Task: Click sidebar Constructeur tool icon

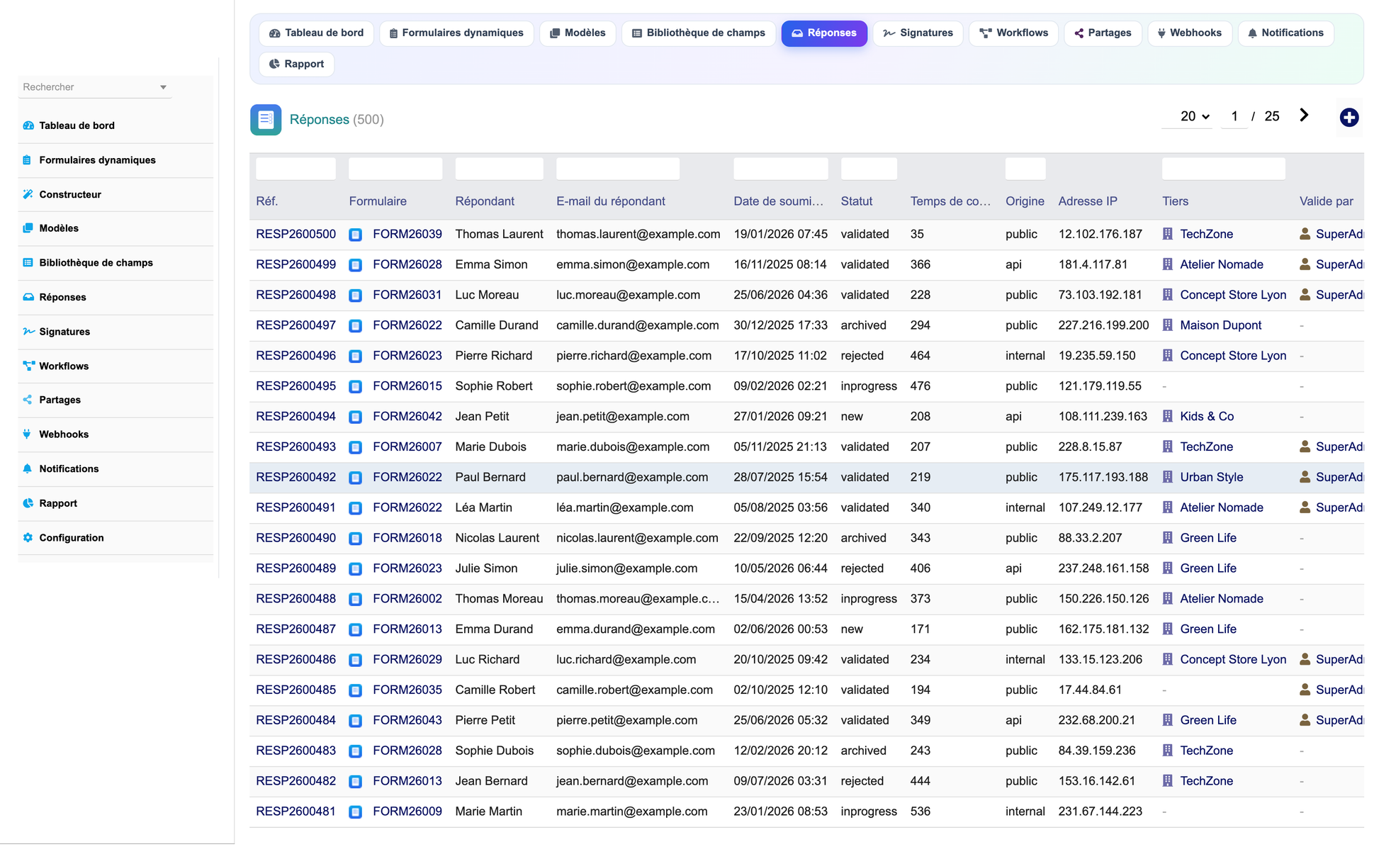Action: coord(28,194)
